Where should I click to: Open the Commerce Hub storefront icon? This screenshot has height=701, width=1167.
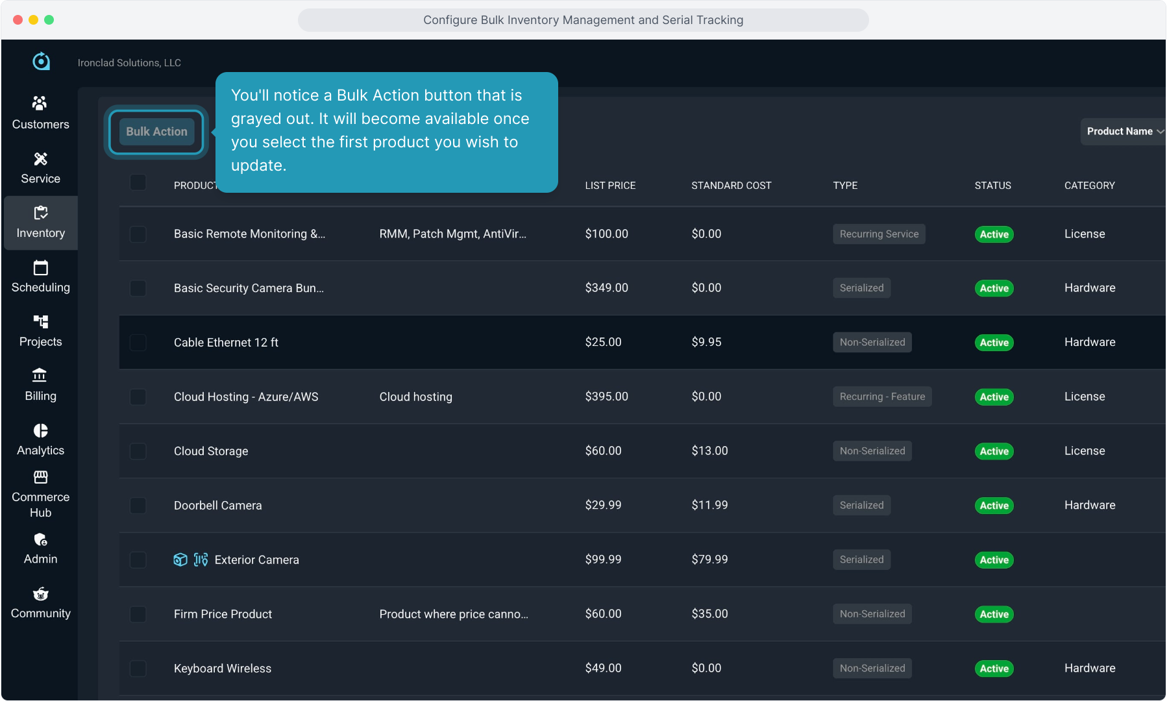[40, 478]
